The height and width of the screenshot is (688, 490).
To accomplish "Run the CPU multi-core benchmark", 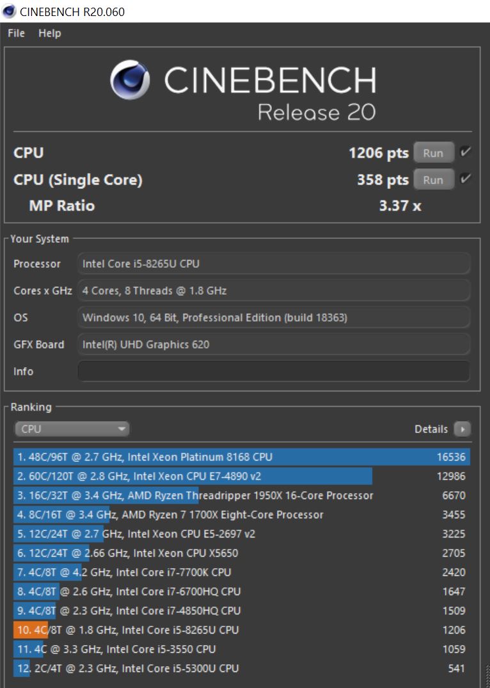I will click(433, 153).
